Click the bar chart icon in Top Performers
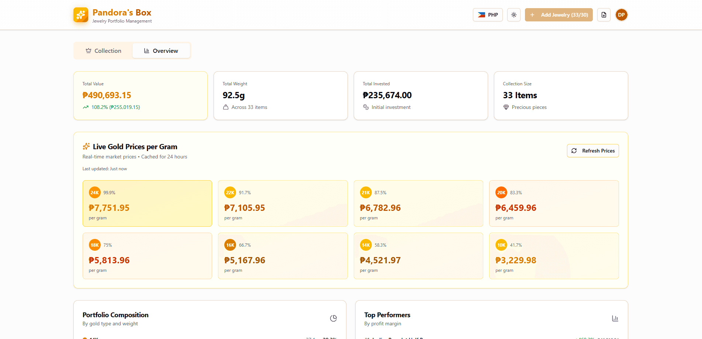702x339 pixels. click(615, 318)
